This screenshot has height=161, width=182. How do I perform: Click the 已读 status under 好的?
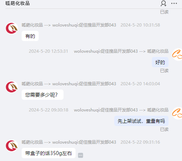pos(164,71)
